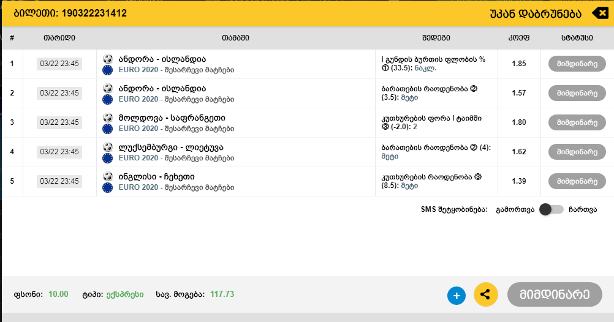614x322 pixels.
Task: Click მიმდინარე status button in row 3
Action: click(577, 122)
